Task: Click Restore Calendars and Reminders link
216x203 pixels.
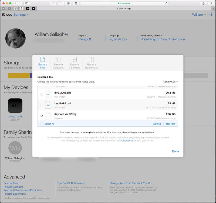Action: point(23,190)
